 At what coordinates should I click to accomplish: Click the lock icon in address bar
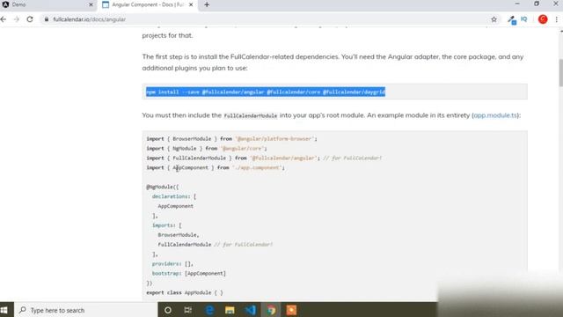pyautogui.click(x=47, y=19)
